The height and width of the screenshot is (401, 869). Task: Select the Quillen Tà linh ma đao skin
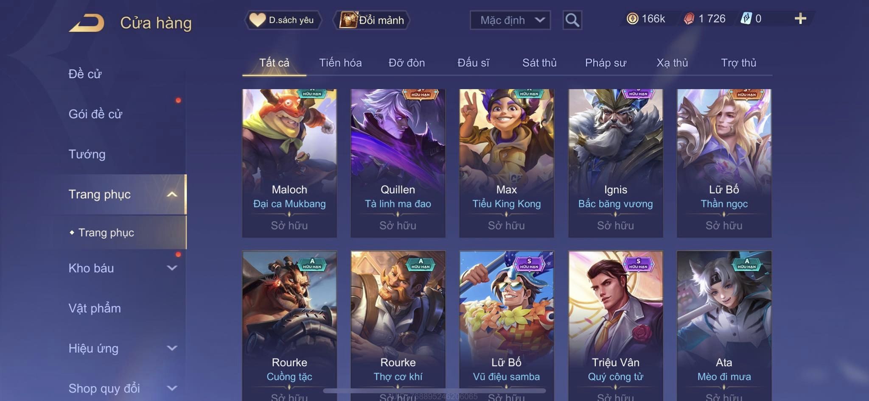(398, 163)
